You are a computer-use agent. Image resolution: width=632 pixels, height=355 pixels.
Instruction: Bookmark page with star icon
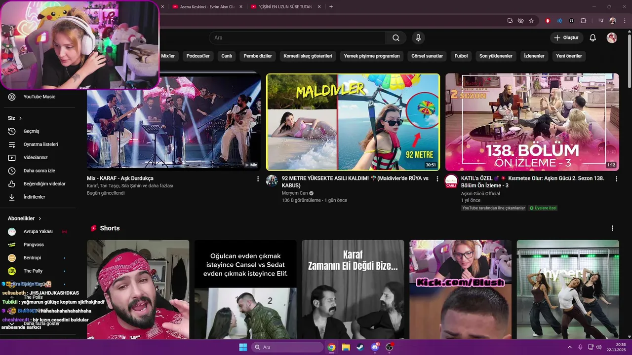[531, 21]
